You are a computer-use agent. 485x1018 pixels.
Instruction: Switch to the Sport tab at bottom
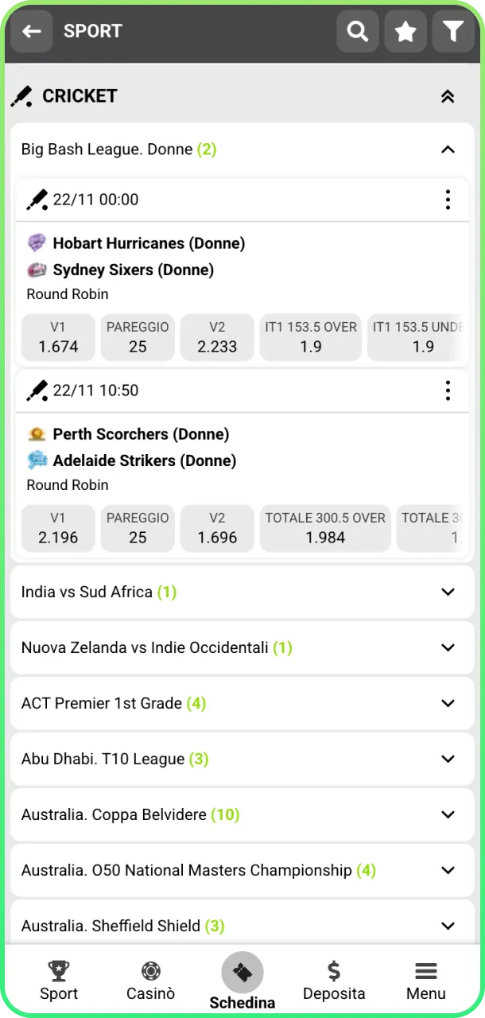59,978
